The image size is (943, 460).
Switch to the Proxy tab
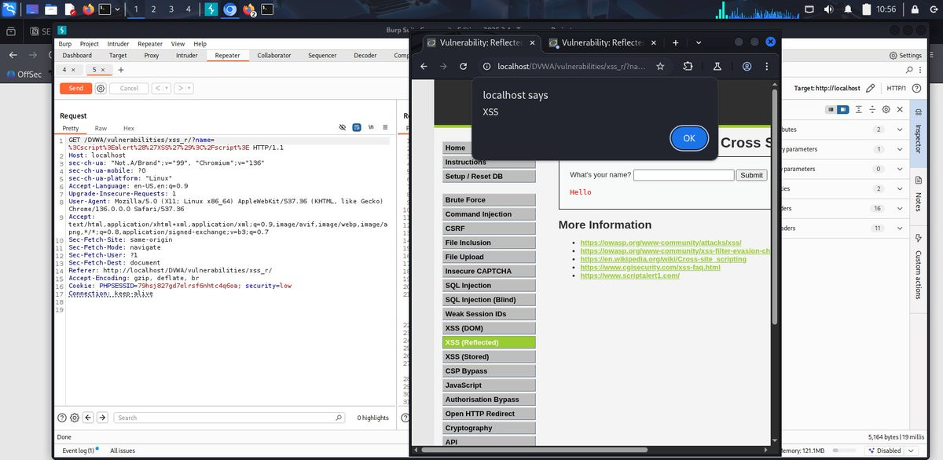tap(152, 56)
